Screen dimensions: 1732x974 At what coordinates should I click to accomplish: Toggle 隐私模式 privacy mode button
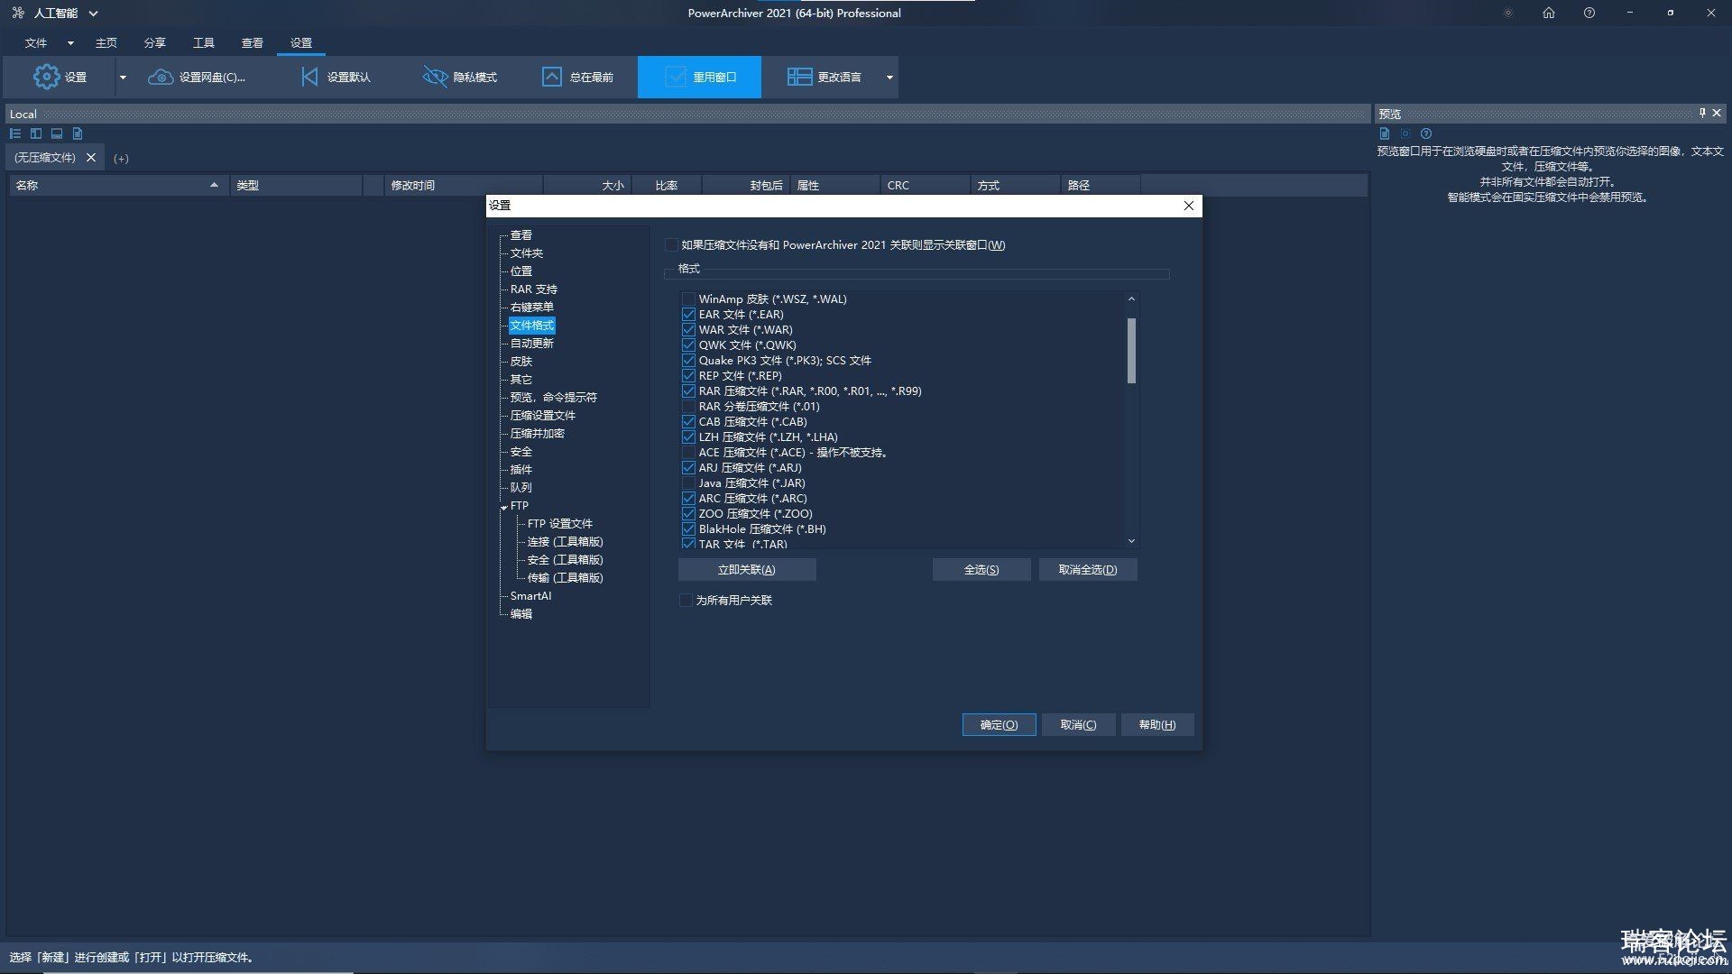[x=460, y=77]
